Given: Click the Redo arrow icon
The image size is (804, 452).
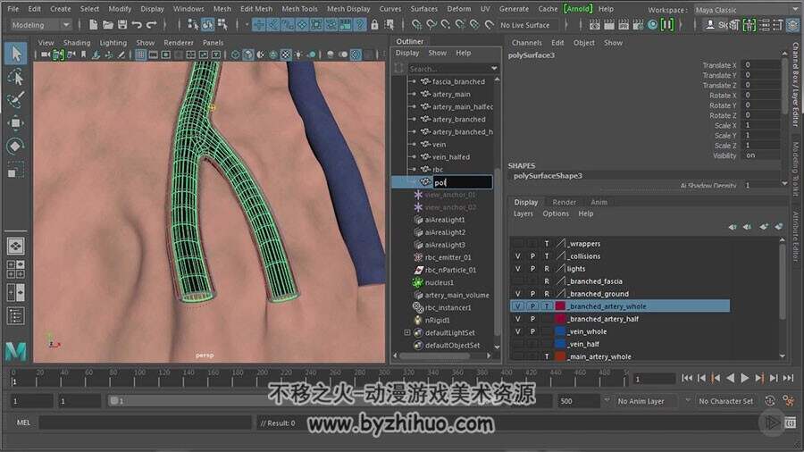Looking at the screenshot, I should click(x=151, y=25).
